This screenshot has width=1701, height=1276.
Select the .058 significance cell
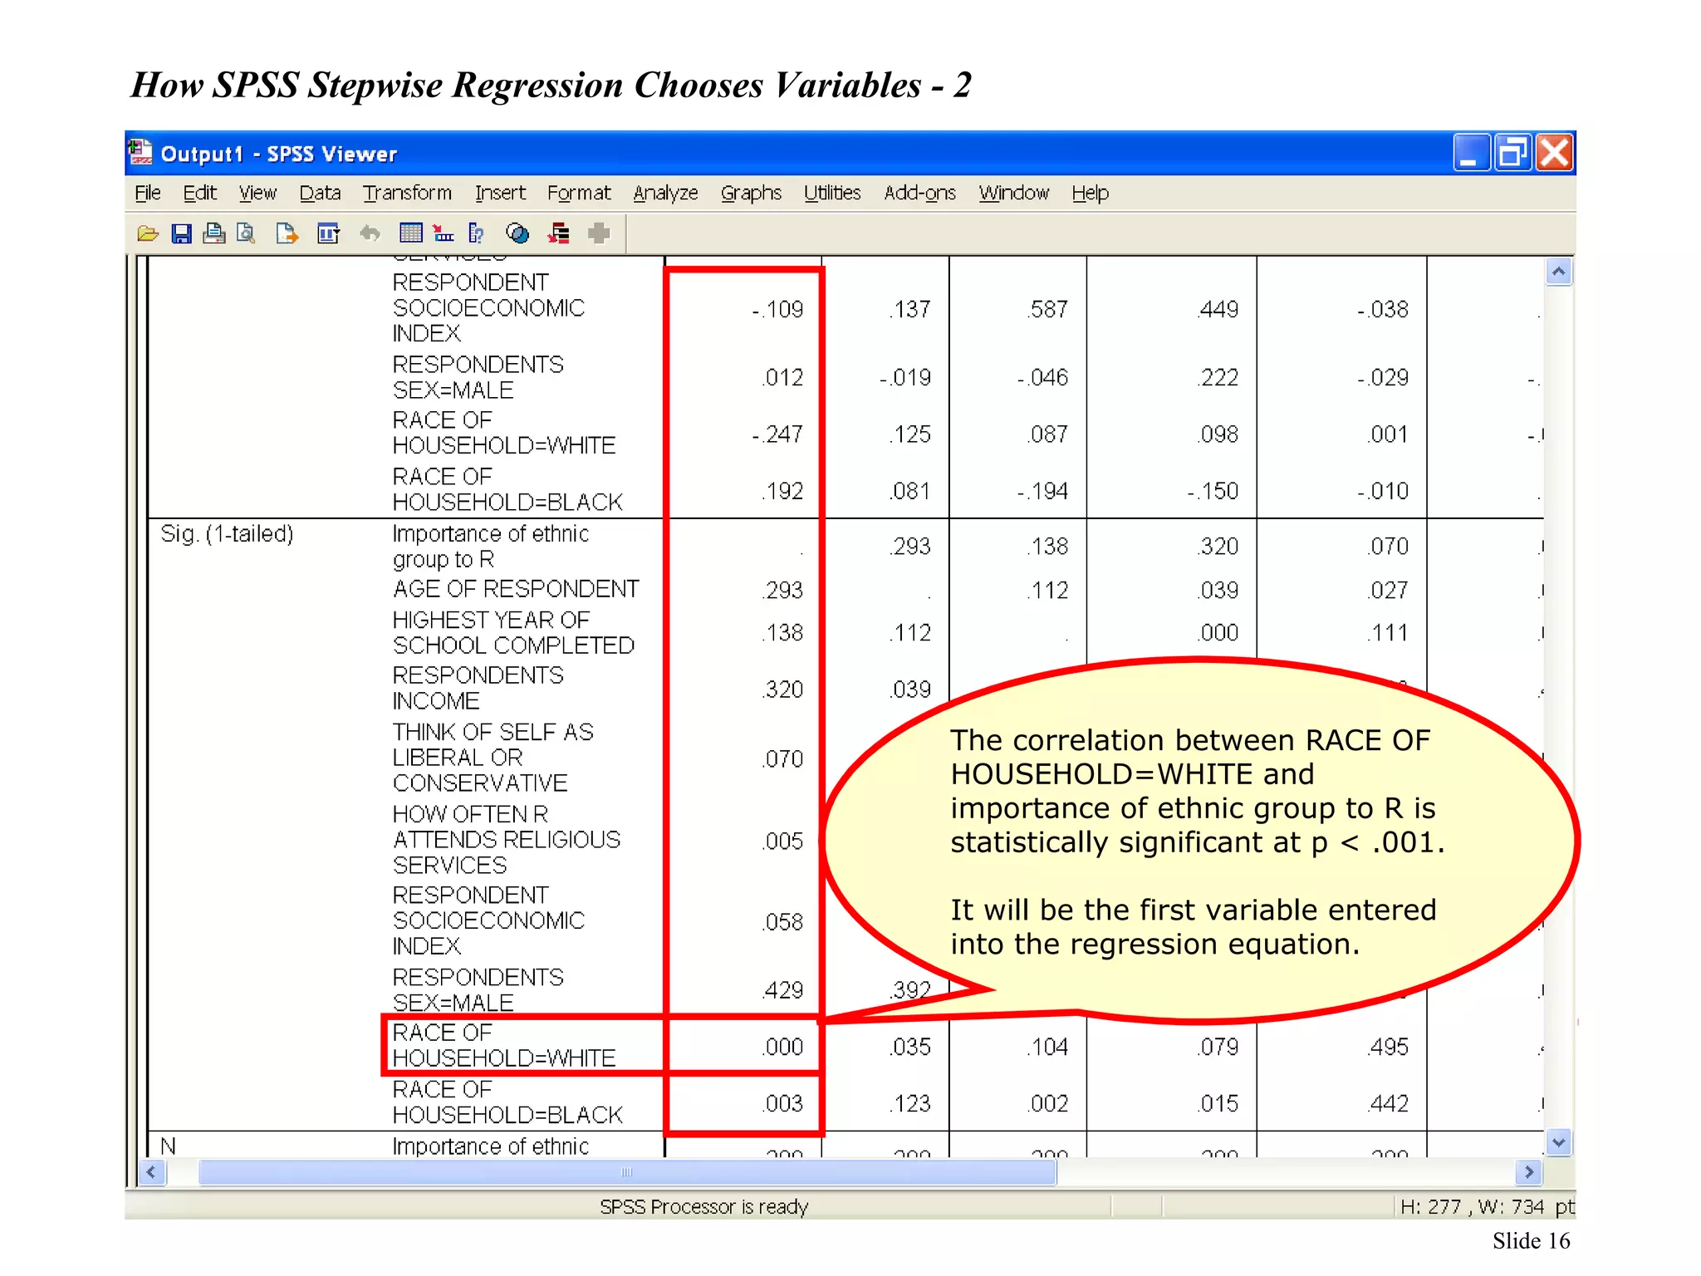782,922
